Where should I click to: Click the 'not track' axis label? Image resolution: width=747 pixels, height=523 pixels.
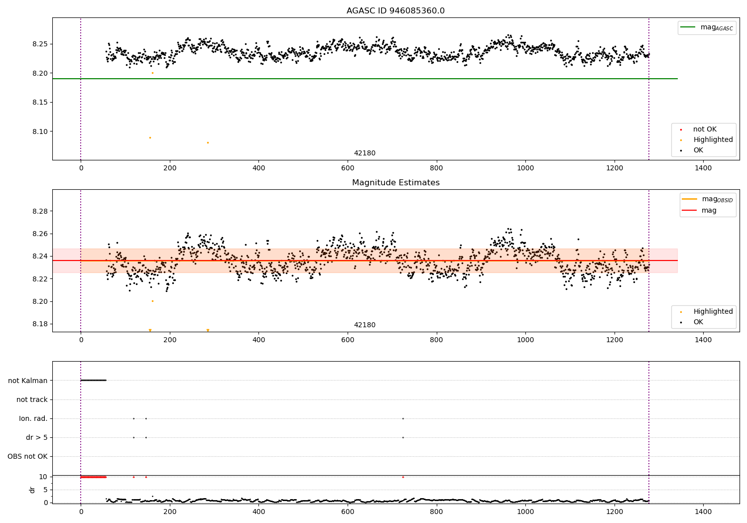[32, 399]
